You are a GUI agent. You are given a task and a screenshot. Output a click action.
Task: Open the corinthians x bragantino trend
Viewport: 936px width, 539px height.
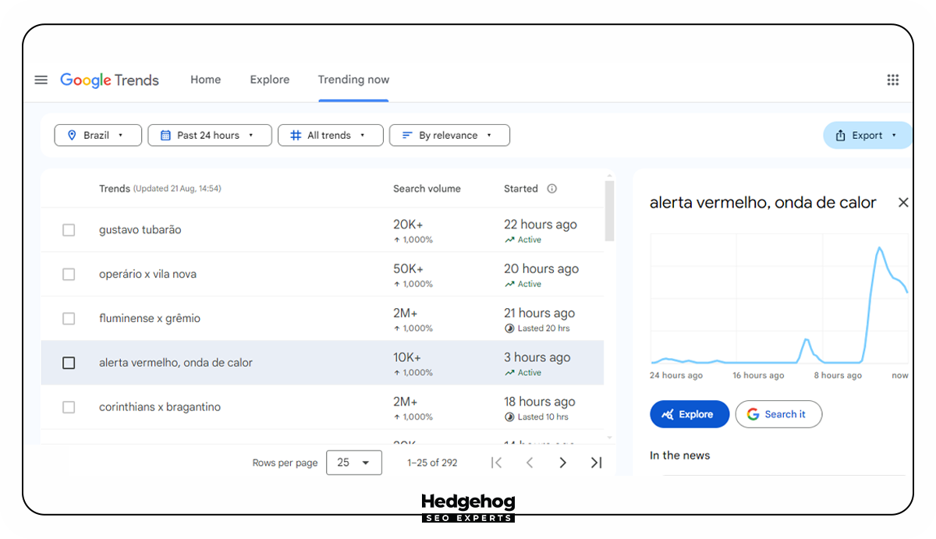[160, 407]
